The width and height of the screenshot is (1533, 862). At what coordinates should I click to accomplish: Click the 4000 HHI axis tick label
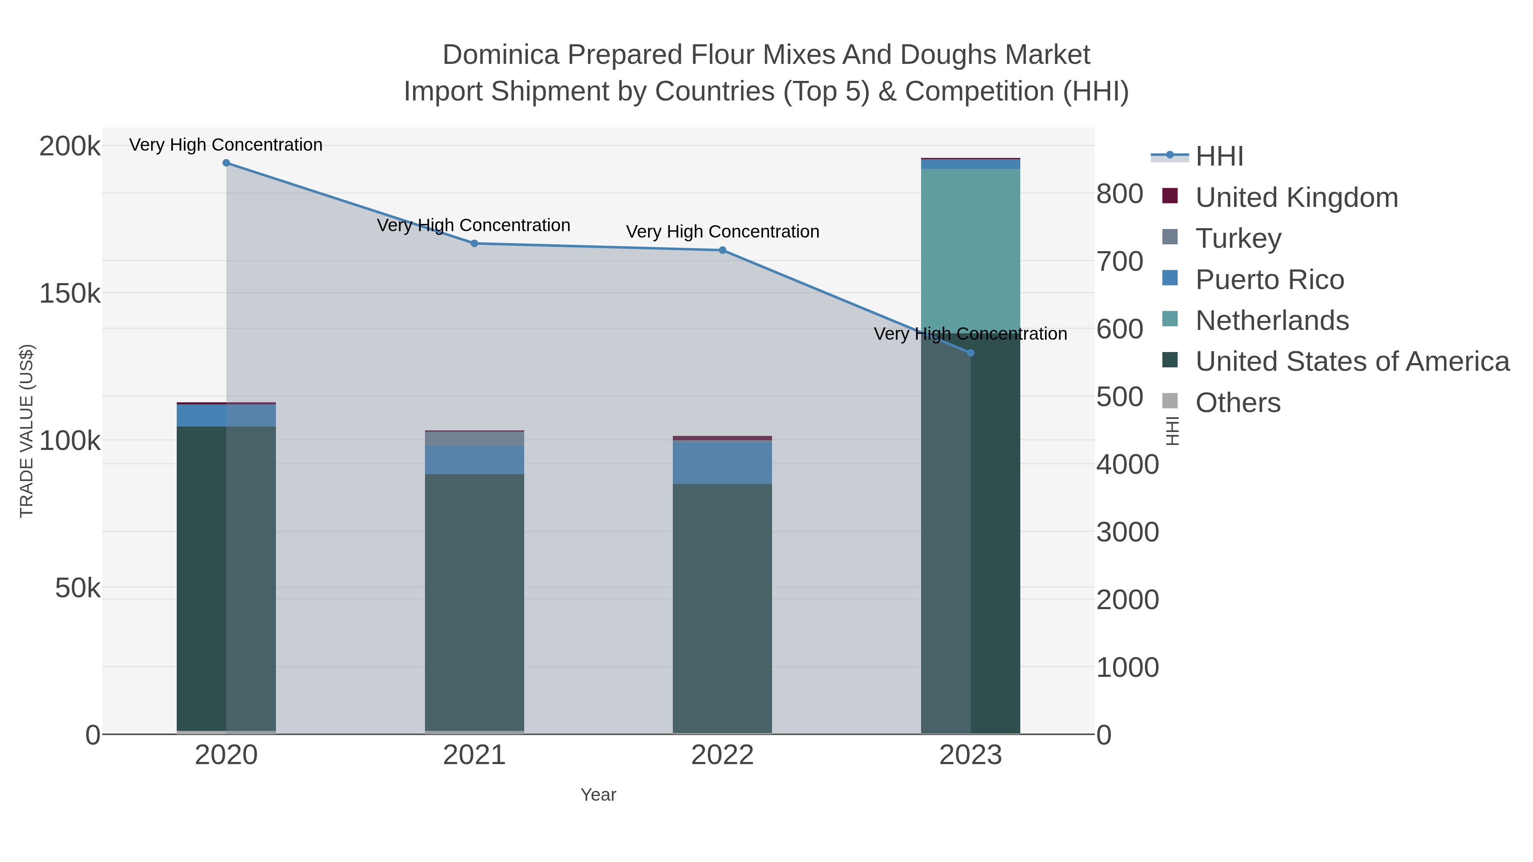[x=1128, y=464]
